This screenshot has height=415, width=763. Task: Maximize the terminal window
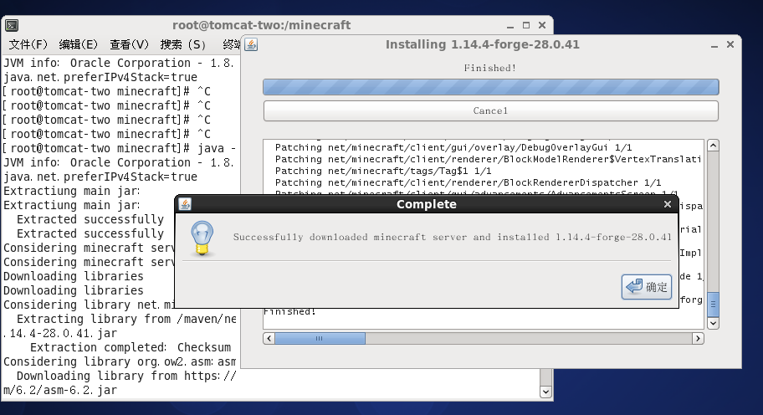pos(526,25)
